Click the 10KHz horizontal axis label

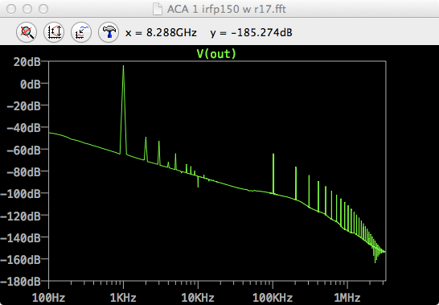(x=198, y=298)
